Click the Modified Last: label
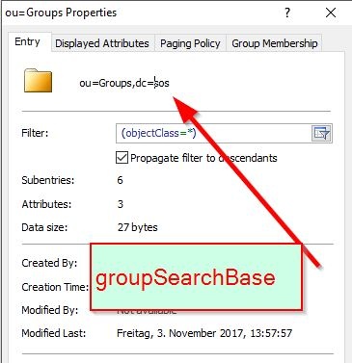352x363 pixels. 54,333
